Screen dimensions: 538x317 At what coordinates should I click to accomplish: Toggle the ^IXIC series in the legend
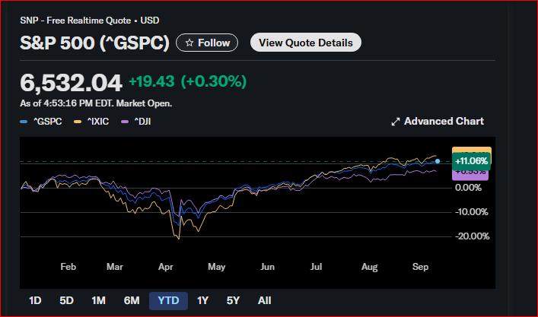pyautogui.click(x=93, y=121)
